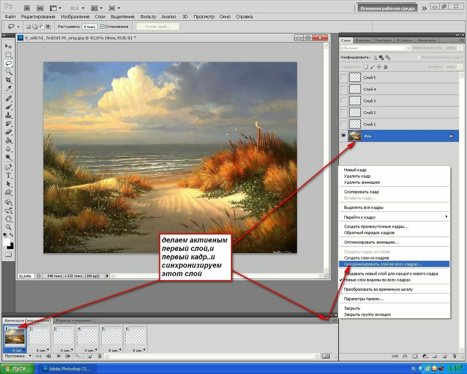Open Lasso tool preset picker dropdown

[18, 27]
